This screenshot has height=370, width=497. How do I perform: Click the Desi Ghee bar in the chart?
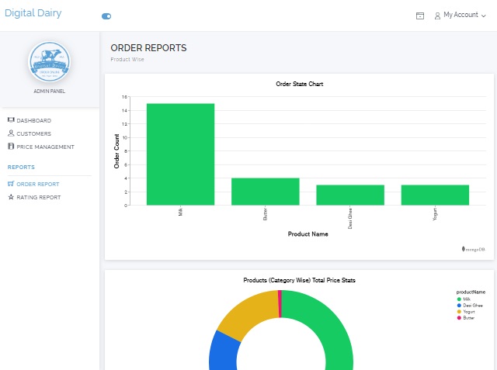[350, 195]
